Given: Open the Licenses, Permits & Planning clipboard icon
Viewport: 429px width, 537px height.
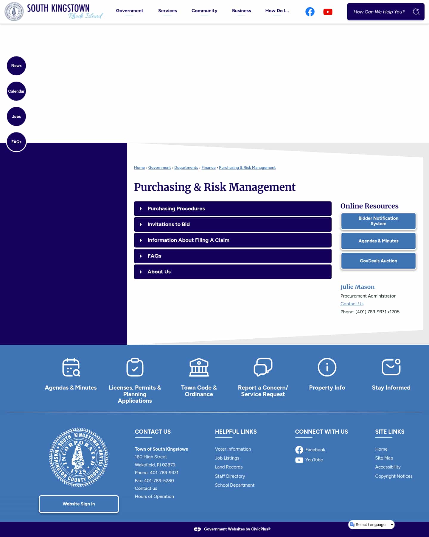Looking at the screenshot, I should pos(135,367).
